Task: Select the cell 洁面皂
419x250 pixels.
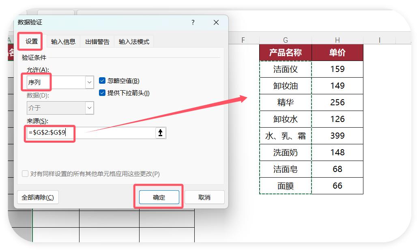Action: pos(286,169)
